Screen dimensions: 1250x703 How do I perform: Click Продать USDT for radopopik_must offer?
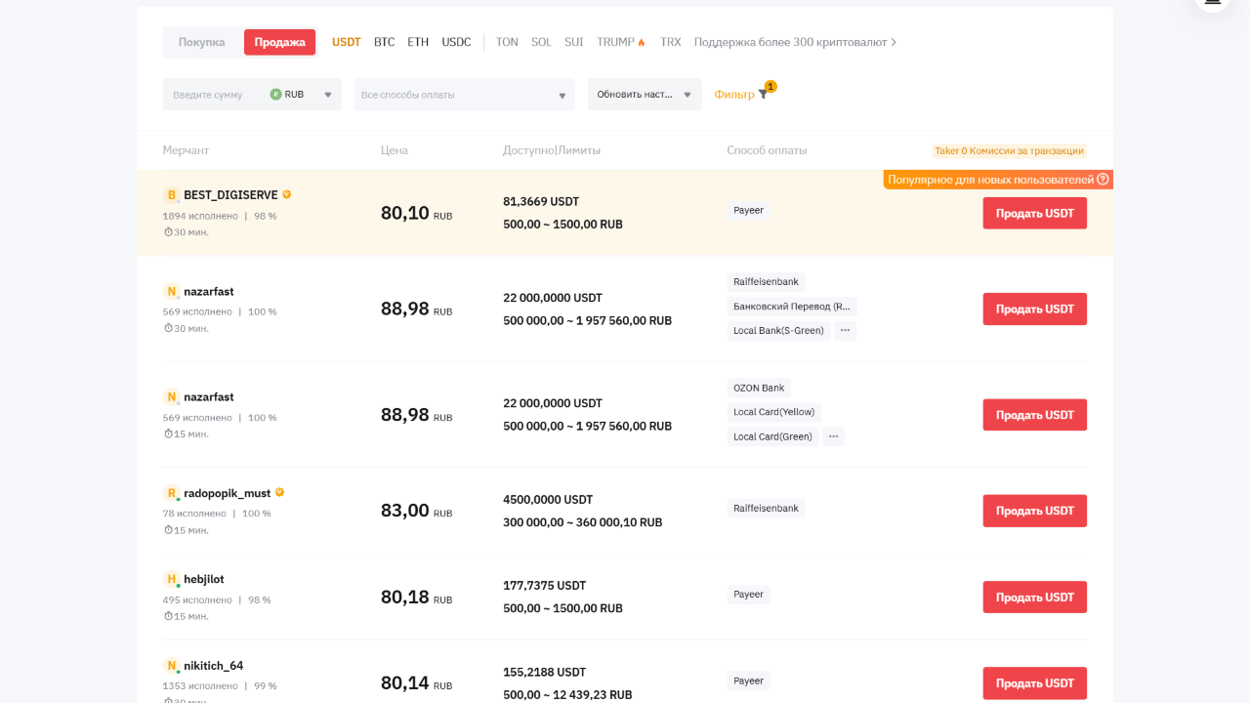point(1034,511)
